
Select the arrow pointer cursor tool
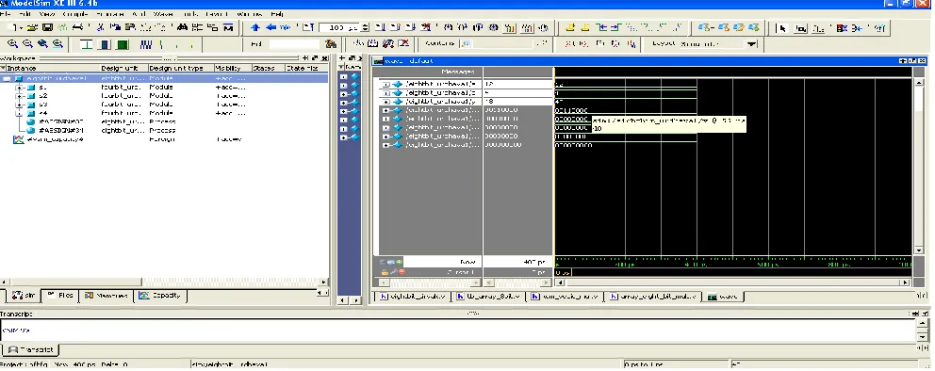783,28
